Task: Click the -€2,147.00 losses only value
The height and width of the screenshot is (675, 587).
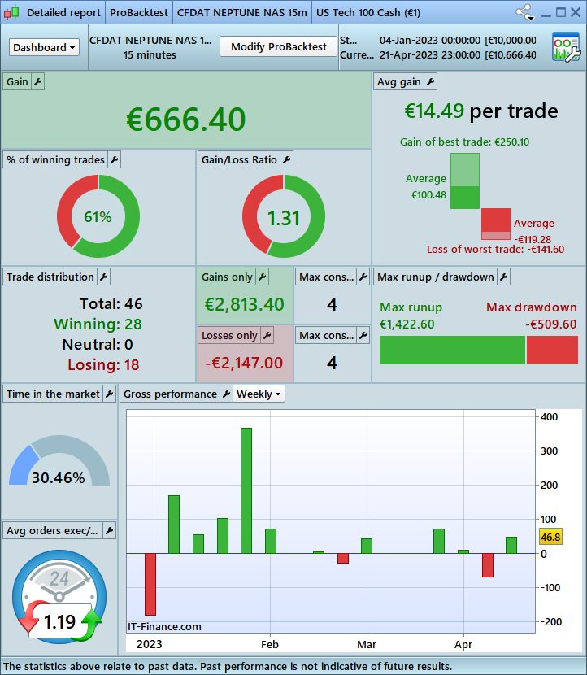Action: (x=244, y=363)
